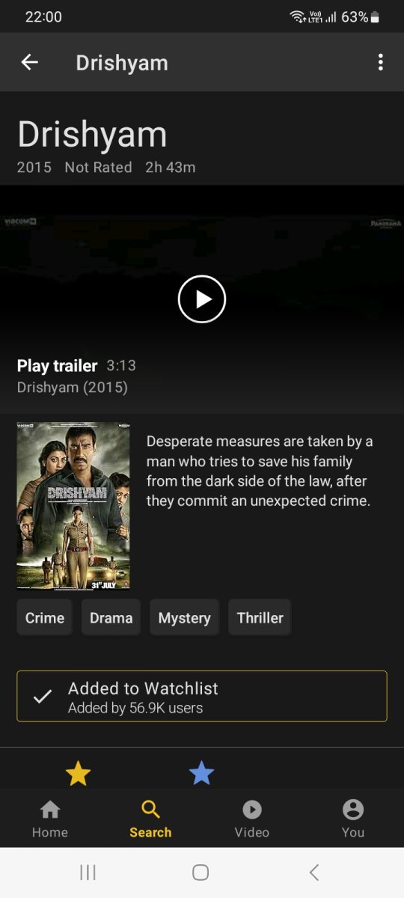Switch to the Search tab

click(150, 819)
